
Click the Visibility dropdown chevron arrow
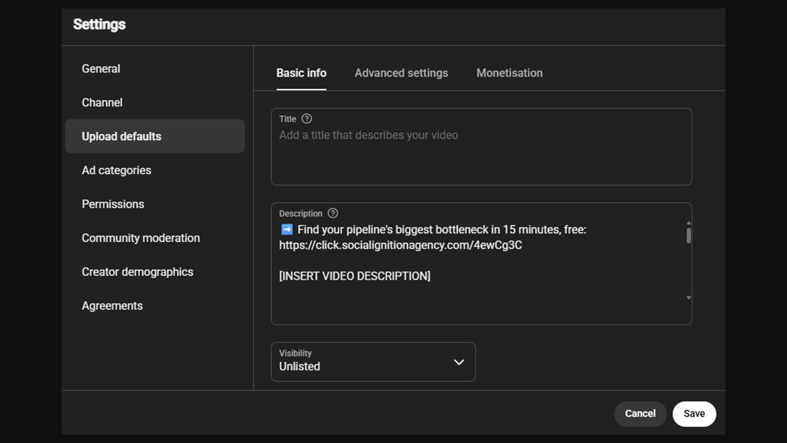coord(459,362)
